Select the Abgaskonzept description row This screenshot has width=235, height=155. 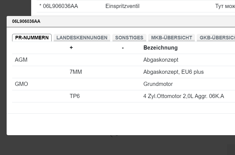[x=161, y=60]
